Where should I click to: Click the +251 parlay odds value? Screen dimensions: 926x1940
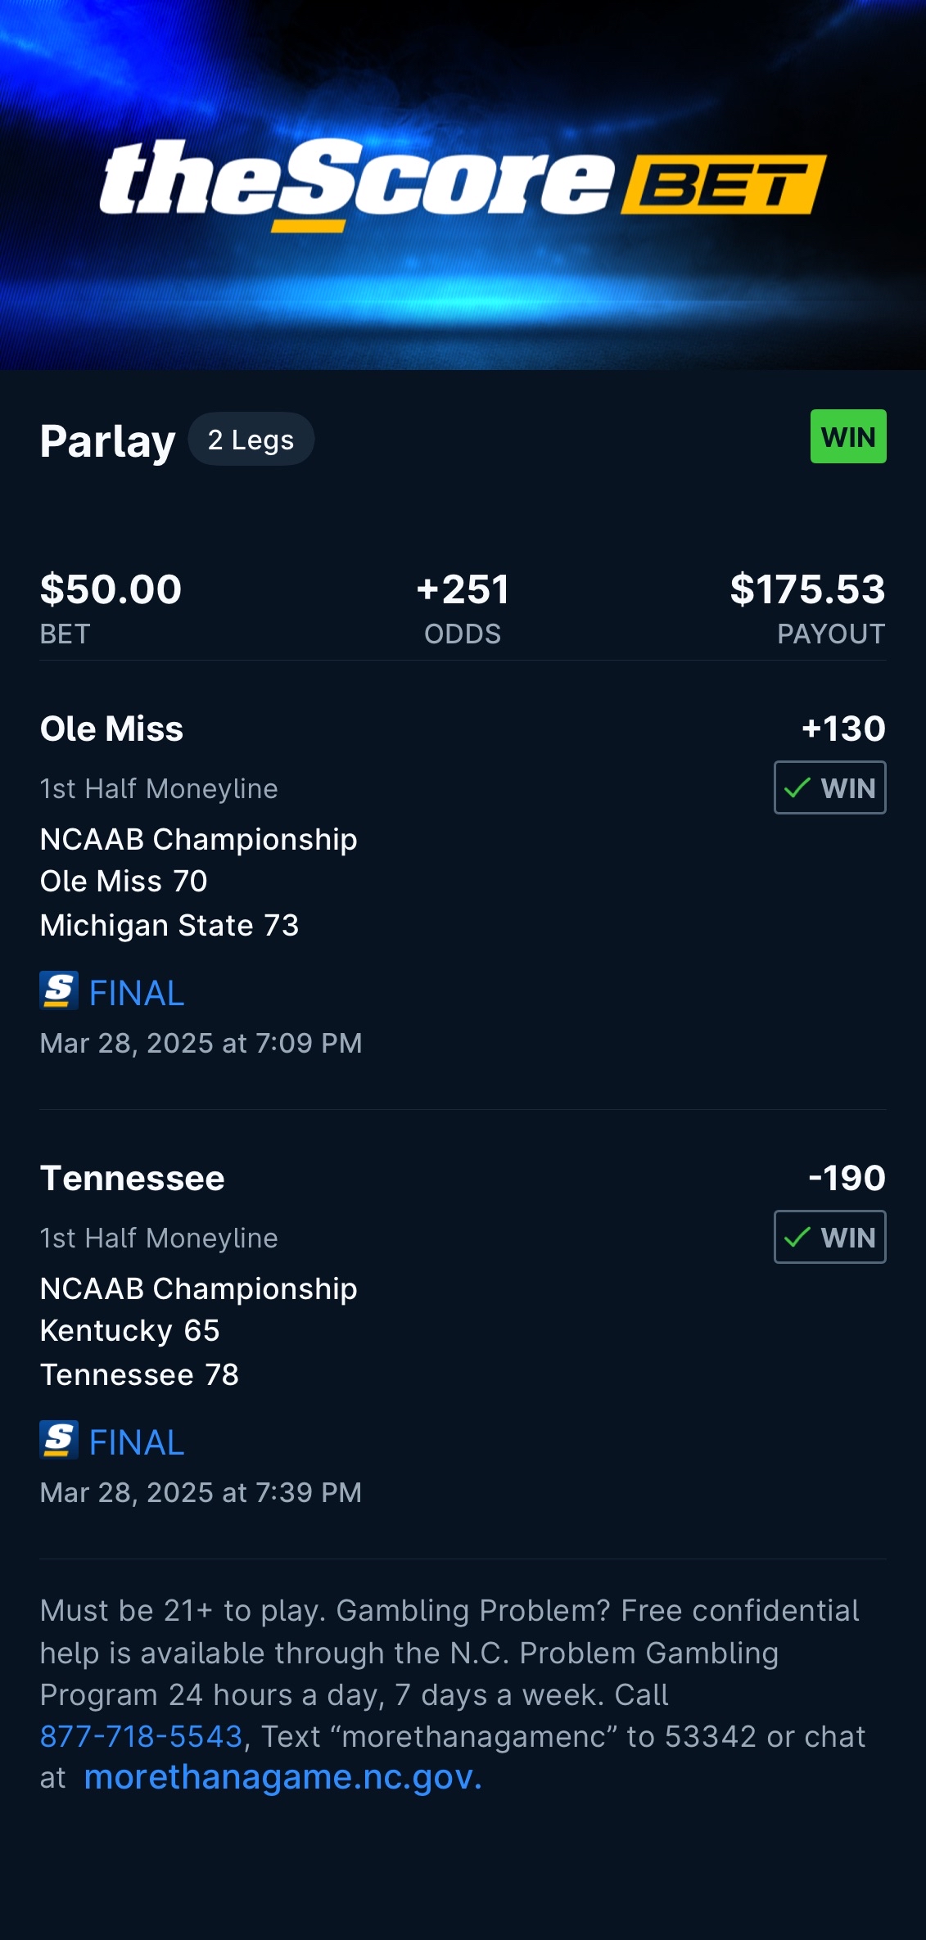pyautogui.click(x=463, y=589)
